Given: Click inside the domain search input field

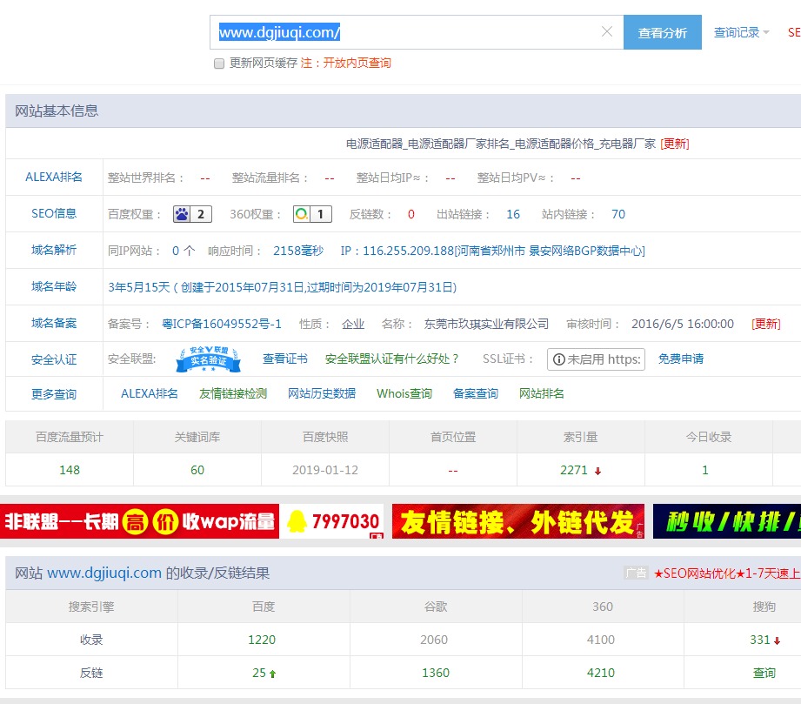Looking at the screenshot, I should click(x=391, y=31).
